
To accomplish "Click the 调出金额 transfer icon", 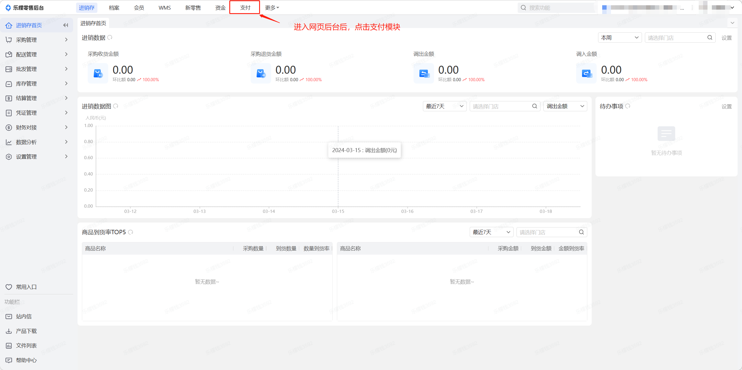I will pos(423,74).
